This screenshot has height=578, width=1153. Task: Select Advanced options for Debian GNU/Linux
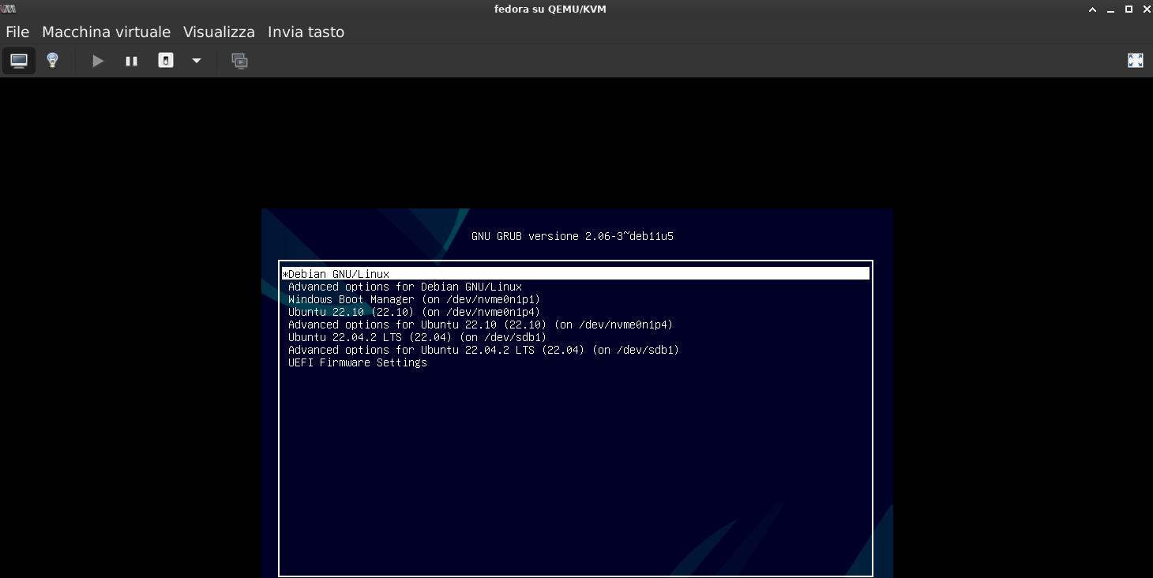(405, 287)
